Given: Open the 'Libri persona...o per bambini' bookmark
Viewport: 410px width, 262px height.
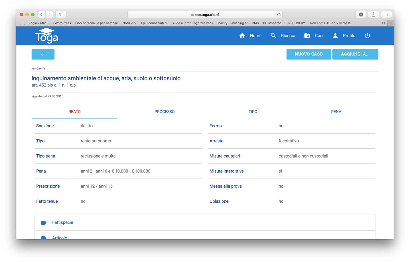Looking at the screenshot, I should coord(96,23).
